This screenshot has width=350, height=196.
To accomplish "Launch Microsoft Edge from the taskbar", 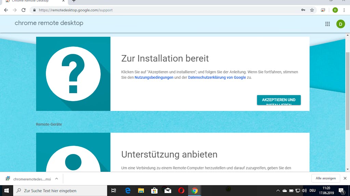I will coord(128,191).
